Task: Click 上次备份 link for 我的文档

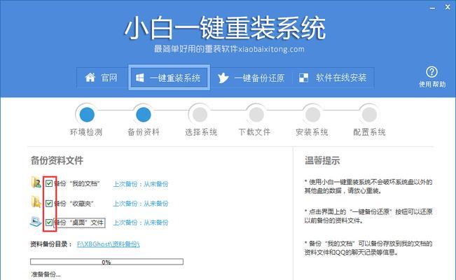Action: [141, 184]
